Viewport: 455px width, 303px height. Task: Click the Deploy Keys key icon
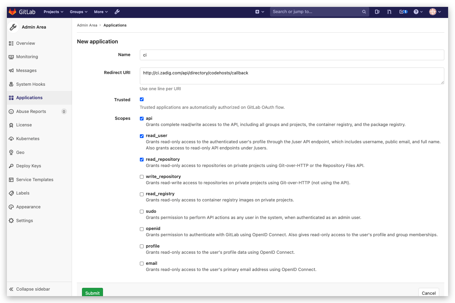pos(11,166)
